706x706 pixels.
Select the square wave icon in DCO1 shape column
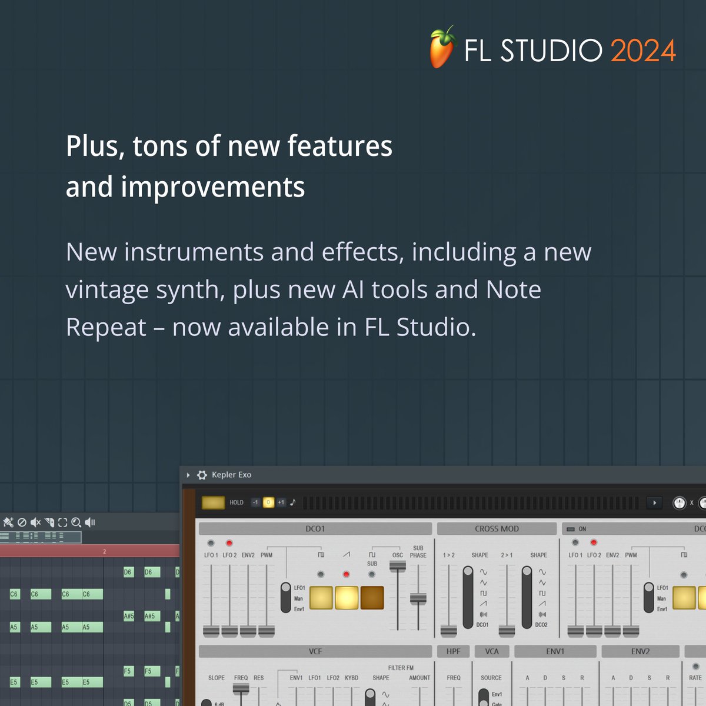coord(483,593)
